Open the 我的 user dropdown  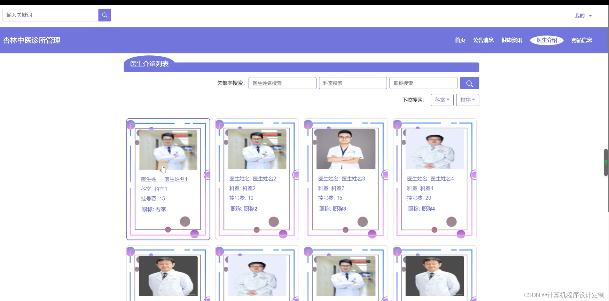(583, 16)
